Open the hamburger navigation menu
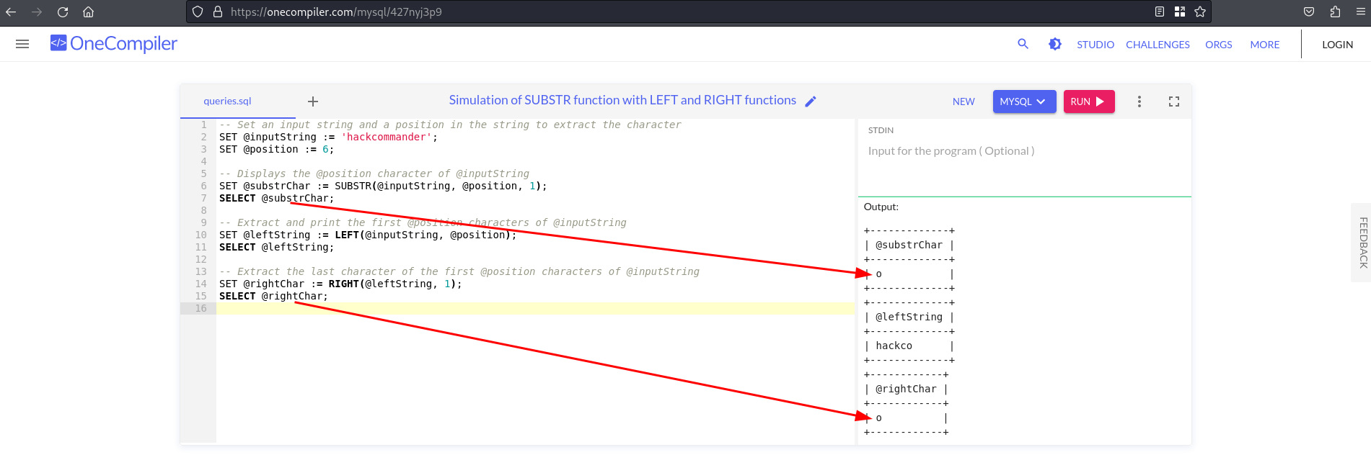This screenshot has height=460, width=1371. click(22, 44)
